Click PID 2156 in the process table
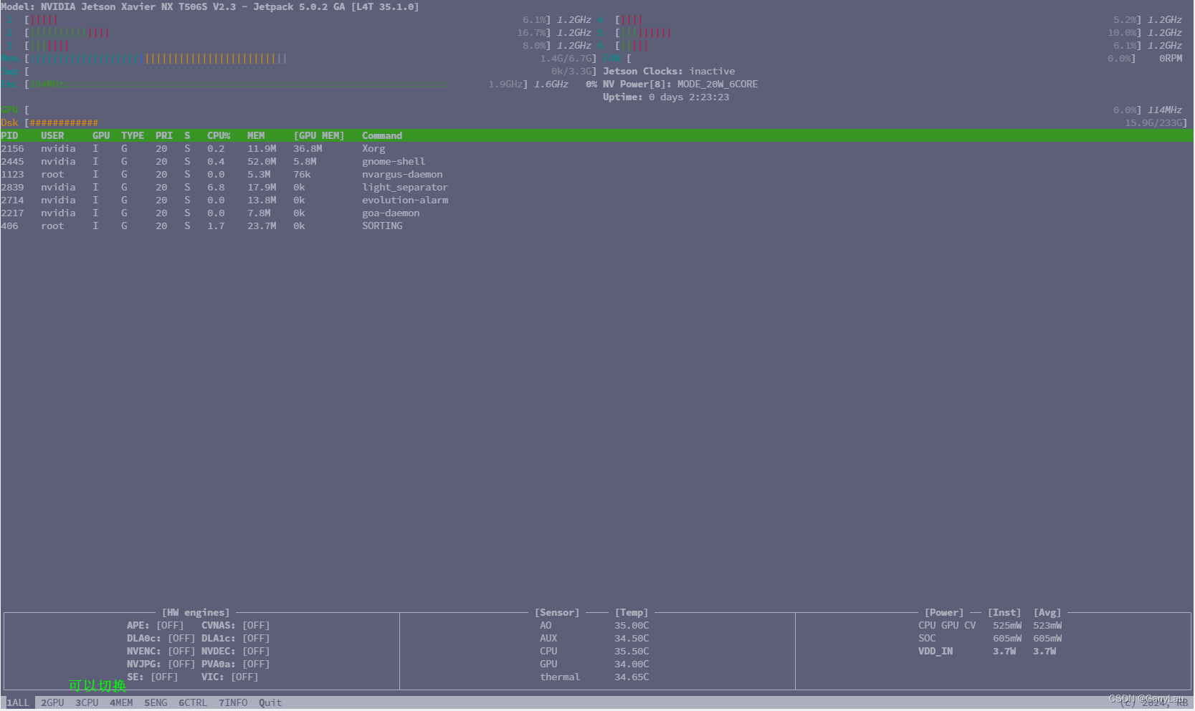 click(12, 148)
